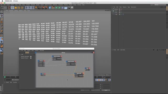
Task: Switch to X-Manager tab in XPresso Editor
Action: coord(22,53)
